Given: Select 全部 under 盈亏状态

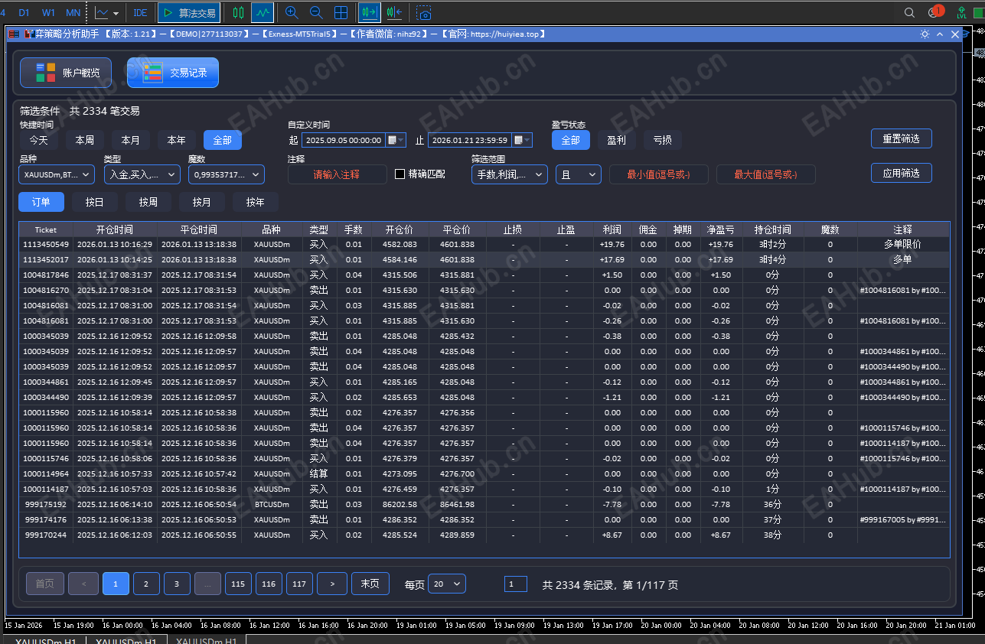Looking at the screenshot, I should click(571, 140).
